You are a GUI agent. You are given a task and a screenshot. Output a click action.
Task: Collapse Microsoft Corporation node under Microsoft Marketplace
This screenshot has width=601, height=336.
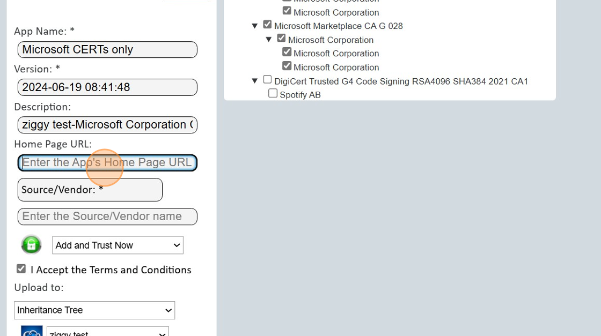tap(269, 40)
